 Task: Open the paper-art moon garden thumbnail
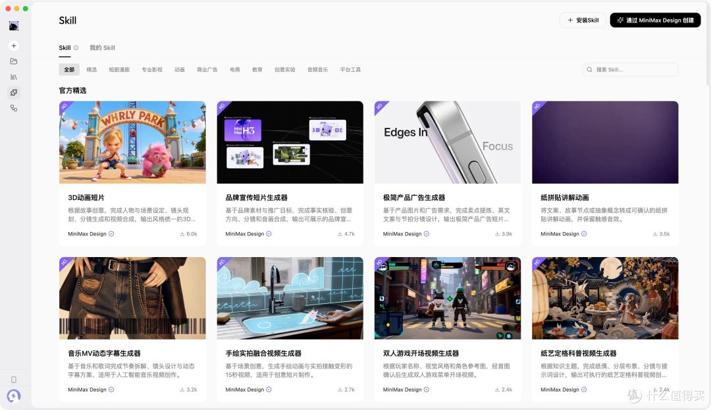(x=606, y=298)
